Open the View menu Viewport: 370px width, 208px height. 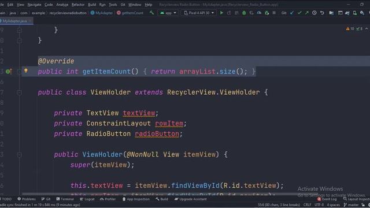(x=20, y=5)
